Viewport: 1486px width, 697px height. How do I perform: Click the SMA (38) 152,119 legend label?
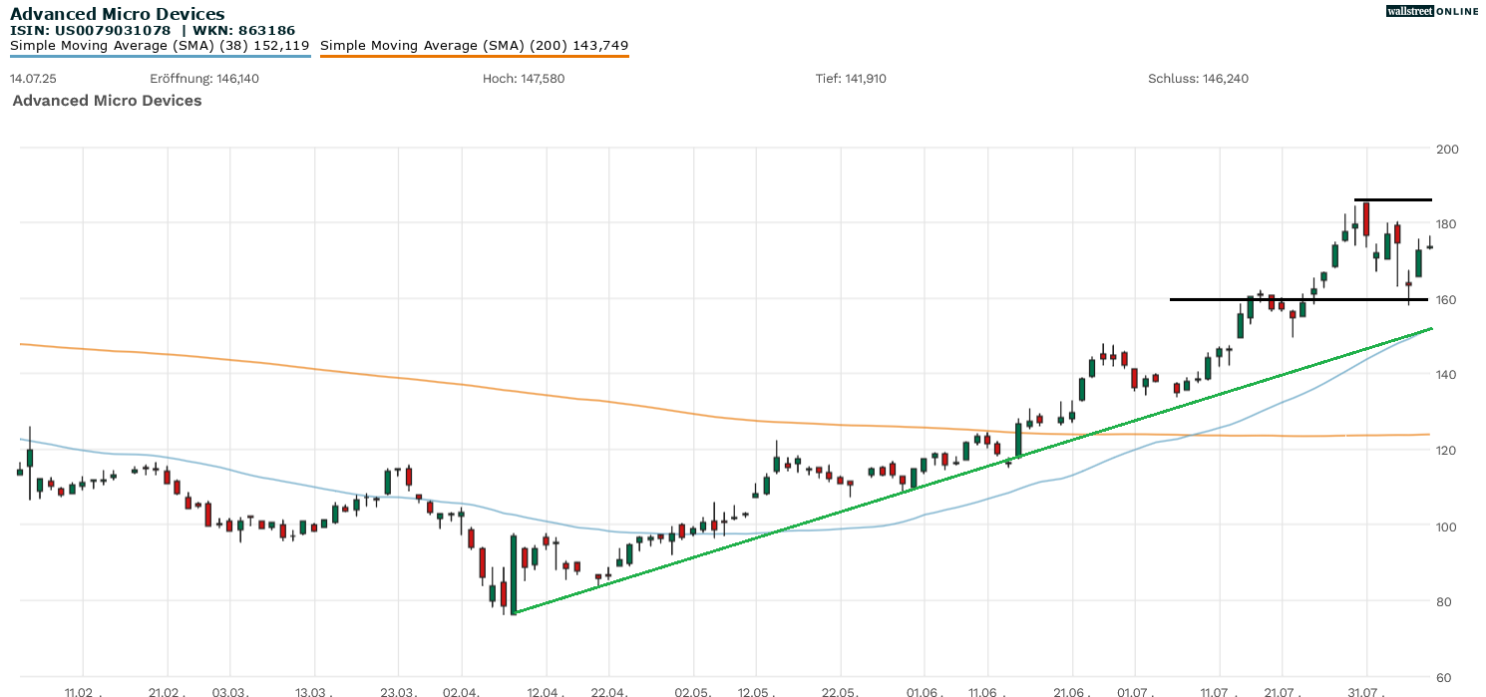160,46
